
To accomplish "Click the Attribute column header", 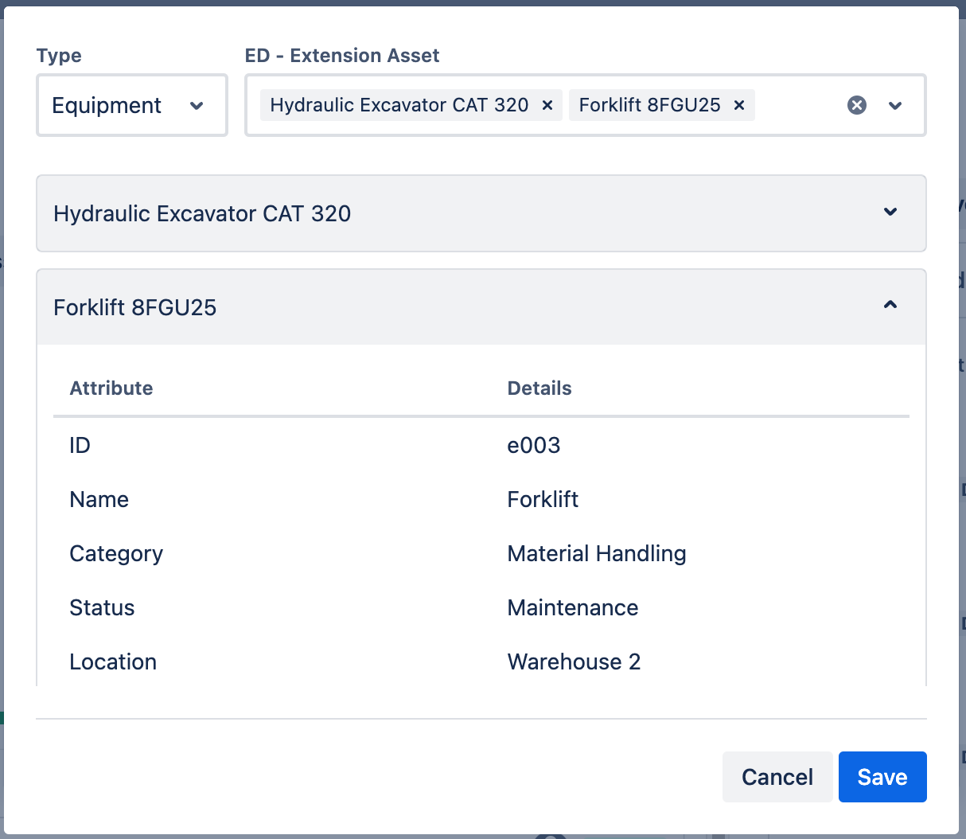I will click(111, 388).
